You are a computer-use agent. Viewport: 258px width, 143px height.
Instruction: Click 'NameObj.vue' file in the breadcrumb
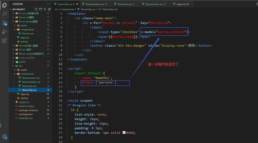(x=88, y=9)
